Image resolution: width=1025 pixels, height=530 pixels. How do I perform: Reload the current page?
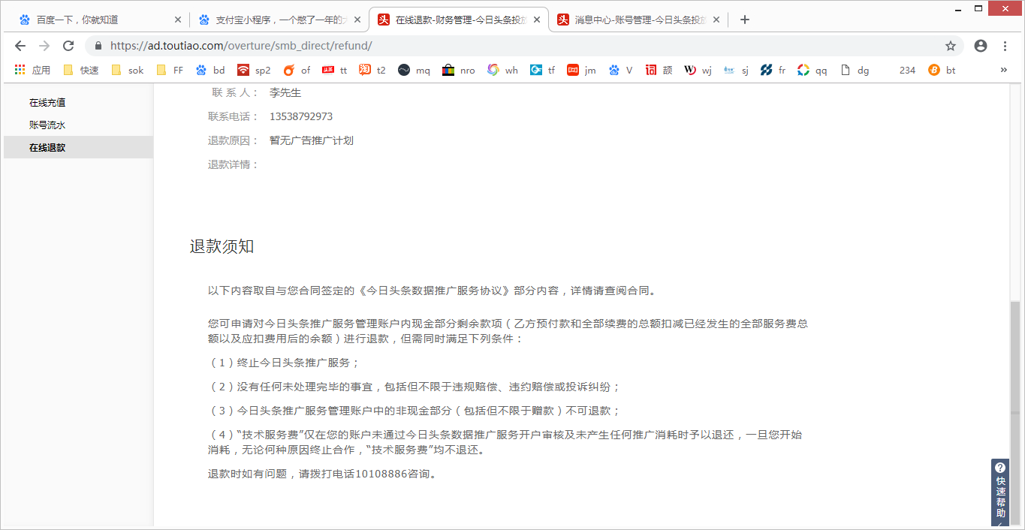point(68,46)
